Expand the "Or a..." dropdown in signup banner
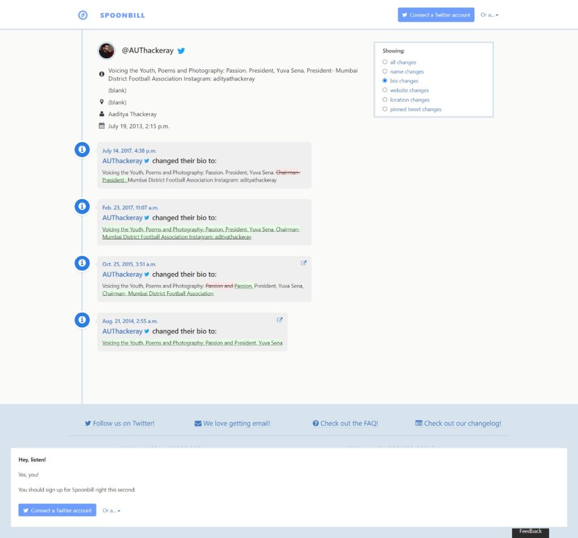This screenshot has width=578, height=538. [111, 510]
